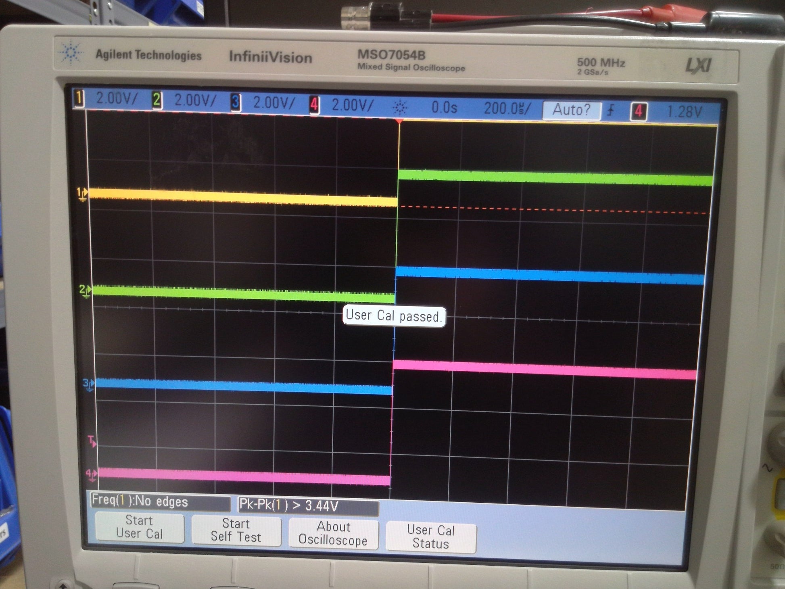Click the Pk-Pk(1) measurement readout
Screen dimensions: 785x589
pyautogui.click(x=308, y=505)
